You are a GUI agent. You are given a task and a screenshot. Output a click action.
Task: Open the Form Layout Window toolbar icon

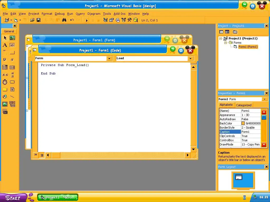click(118, 20)
